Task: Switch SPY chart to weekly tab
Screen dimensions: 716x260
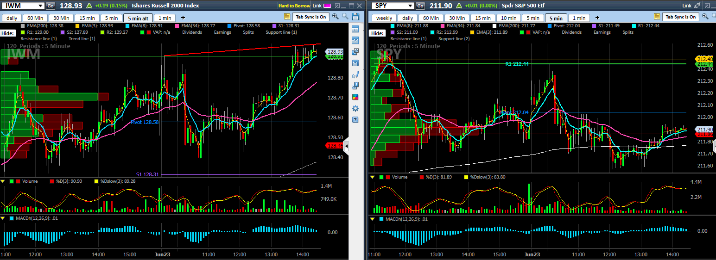Action: pyautogui.click(x=384, y=18)
